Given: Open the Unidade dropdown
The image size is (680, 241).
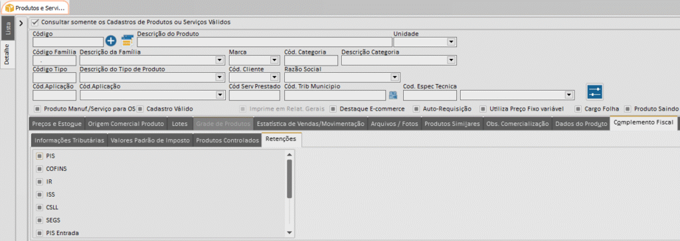Looking at the screenshot, I should pos(451,42).
